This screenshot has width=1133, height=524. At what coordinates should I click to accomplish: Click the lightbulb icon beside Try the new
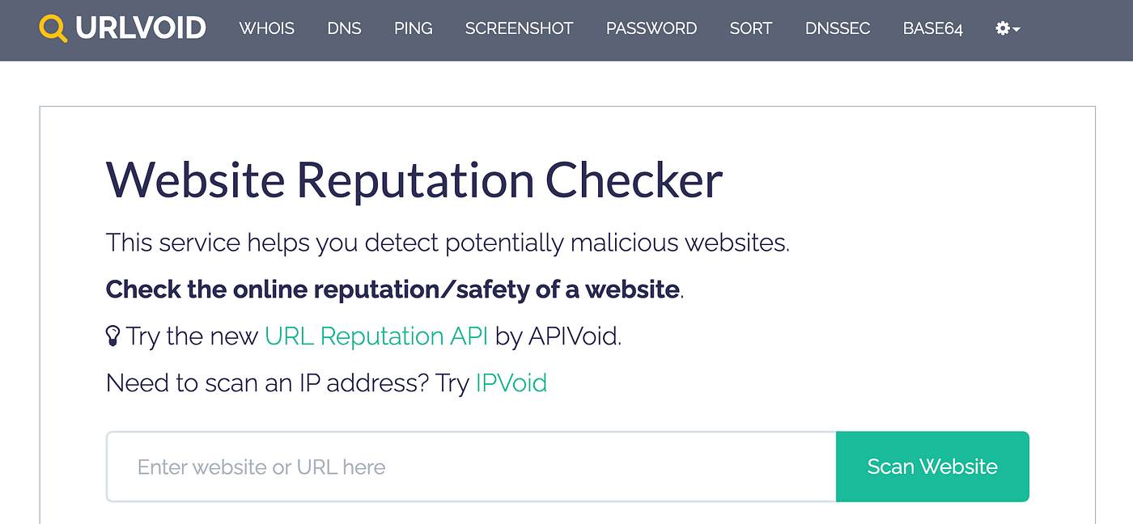pyautogui.click(x=113, y=336)
